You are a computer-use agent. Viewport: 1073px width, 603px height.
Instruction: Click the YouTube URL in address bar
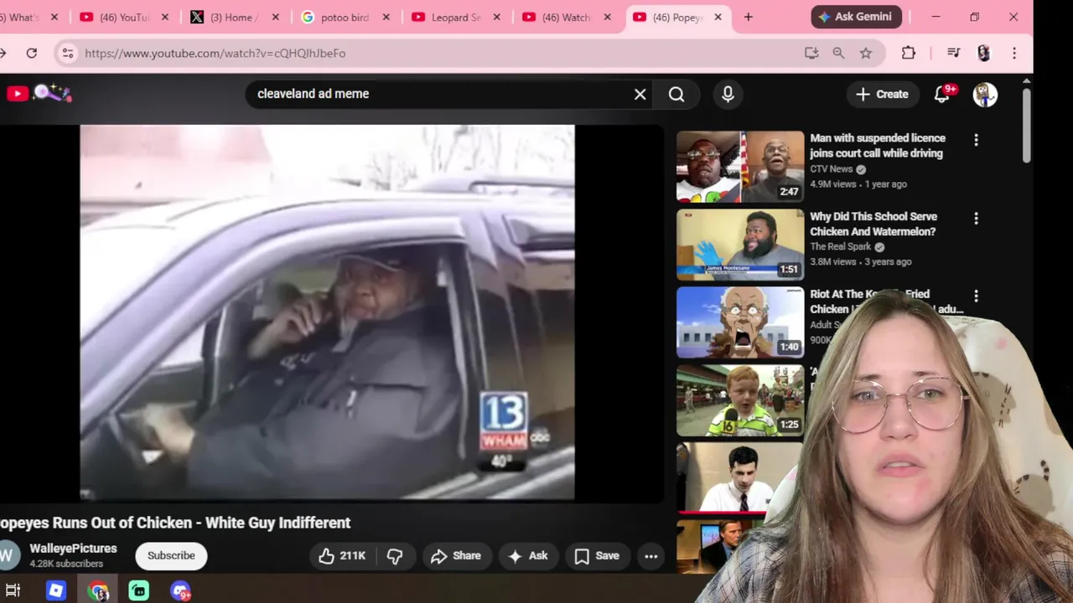tap(215, 53)
